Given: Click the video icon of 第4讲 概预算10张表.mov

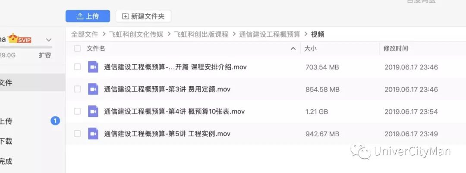Looking at the screenshot, I should [x=93, y=111].
